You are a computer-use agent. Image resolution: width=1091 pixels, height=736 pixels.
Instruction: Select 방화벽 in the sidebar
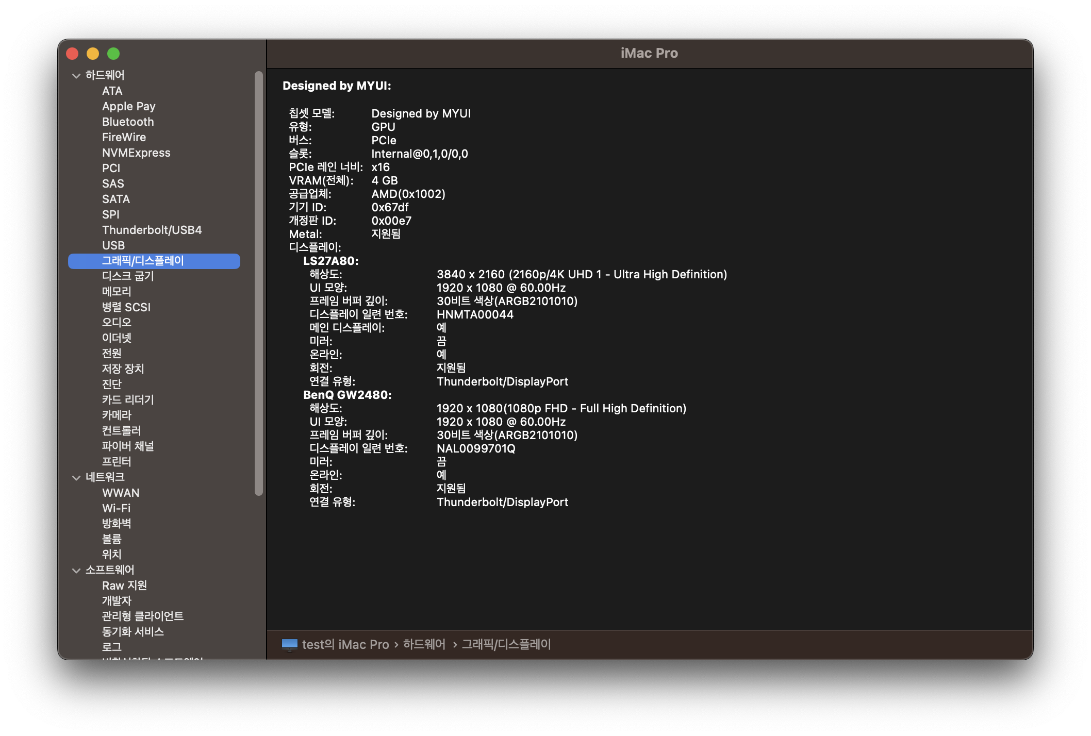coord(117,524)
